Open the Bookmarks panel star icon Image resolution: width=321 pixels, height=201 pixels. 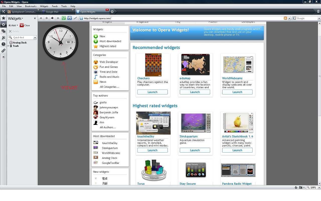(x=4, y=18)
